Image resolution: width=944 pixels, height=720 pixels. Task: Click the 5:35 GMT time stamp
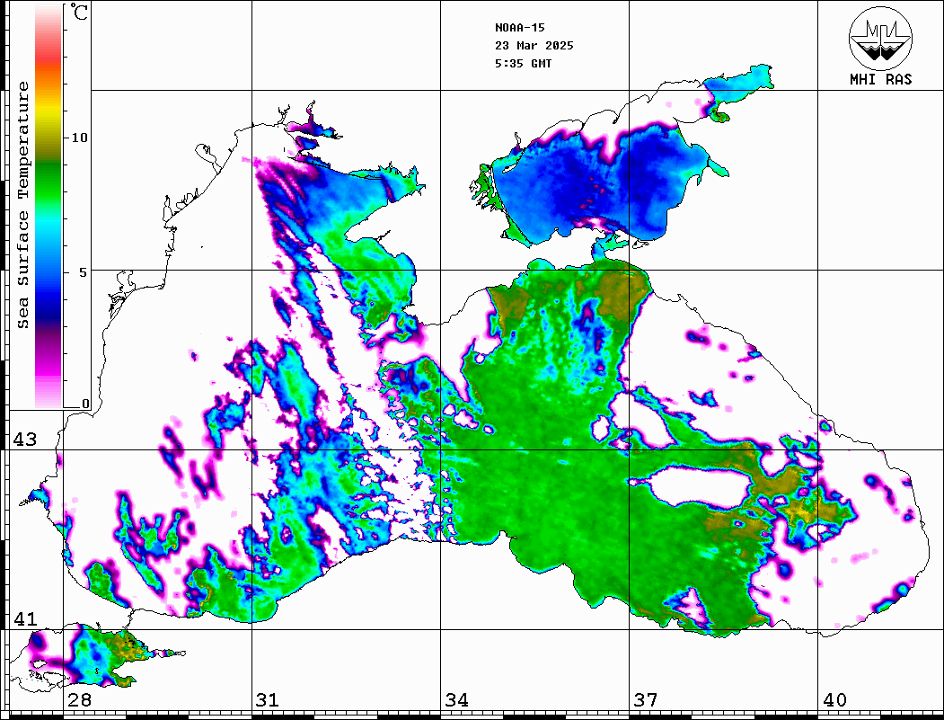click(x=523, y=64)
